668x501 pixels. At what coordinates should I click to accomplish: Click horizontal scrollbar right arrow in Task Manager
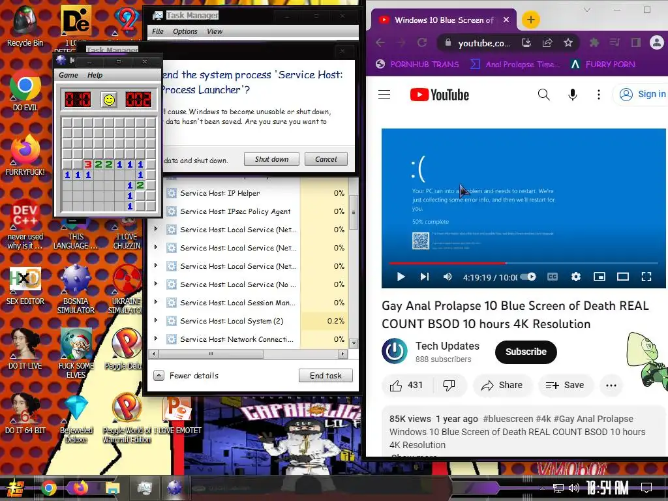(342, 354)
